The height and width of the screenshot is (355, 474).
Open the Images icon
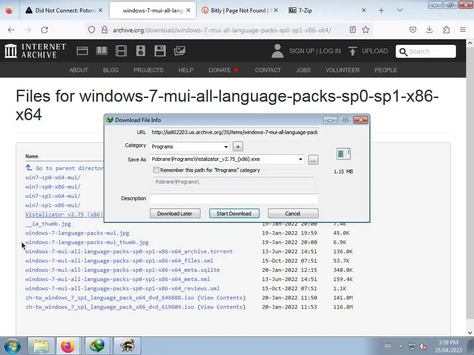click(x=180, y=51)
